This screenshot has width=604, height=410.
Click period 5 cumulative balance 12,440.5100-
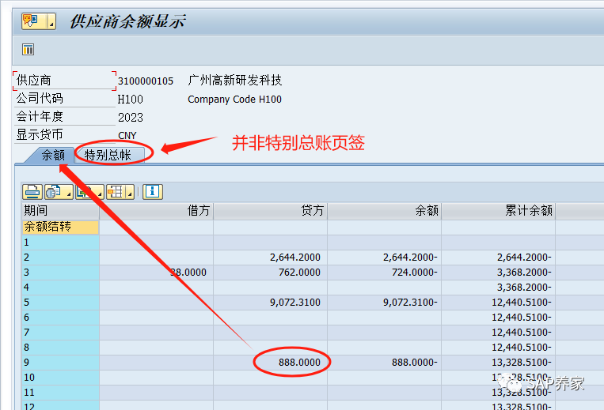[x=522, y=303]
